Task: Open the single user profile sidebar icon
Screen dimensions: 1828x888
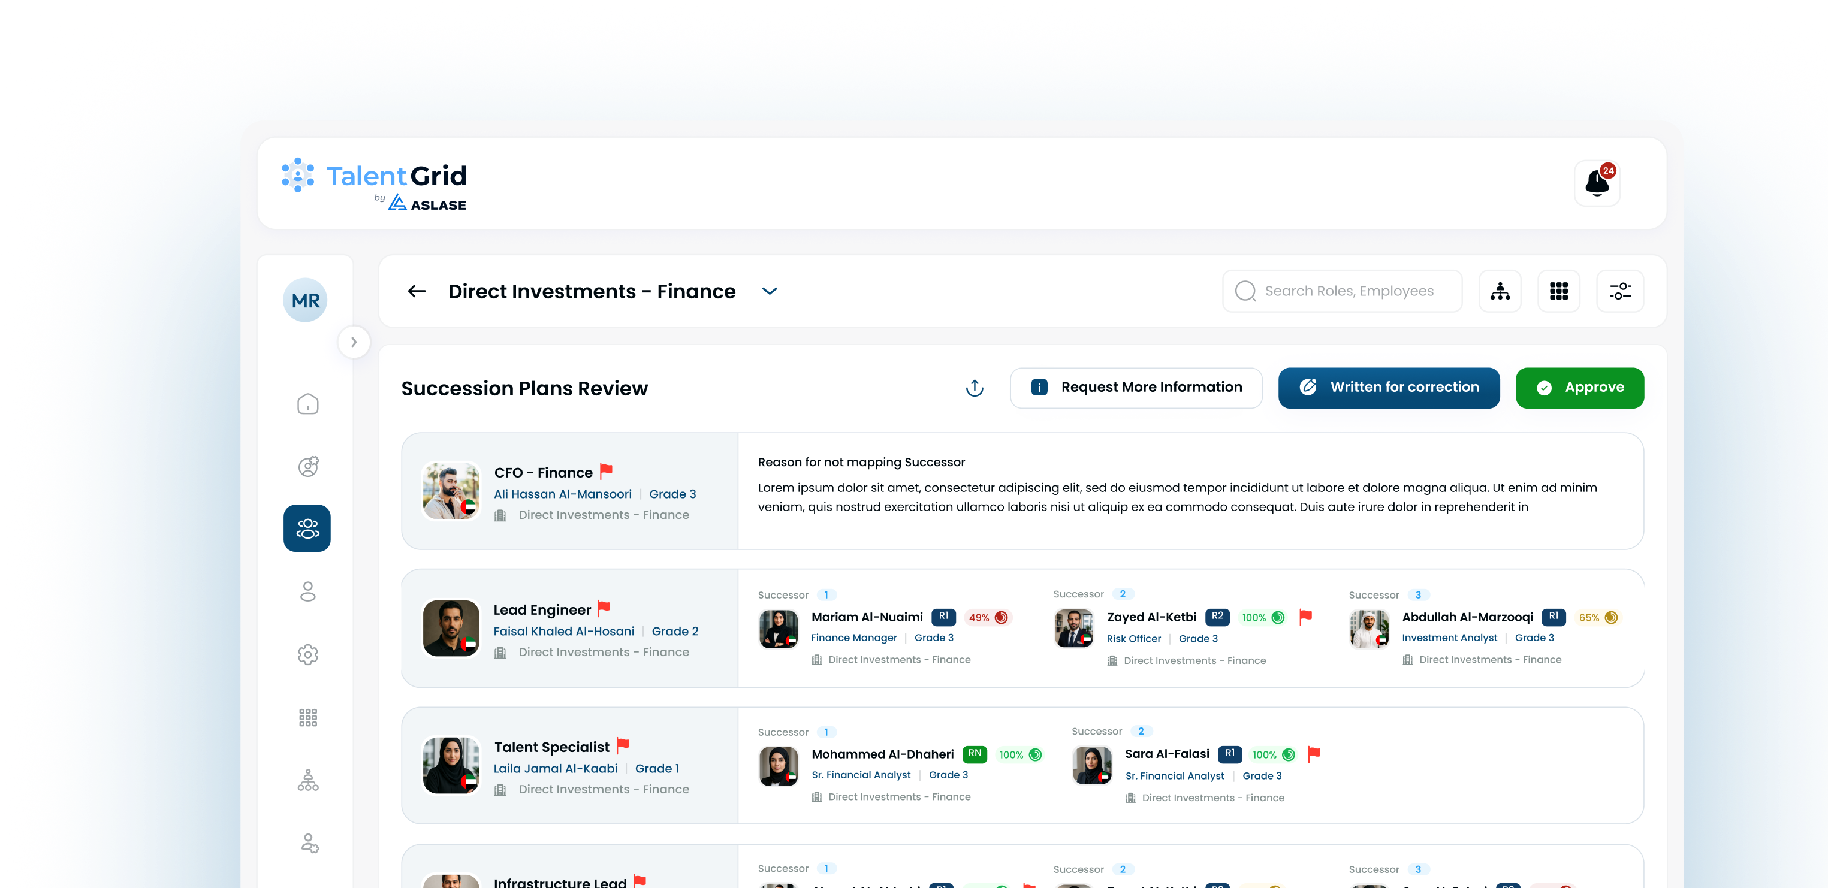Action: click(307, 591)
